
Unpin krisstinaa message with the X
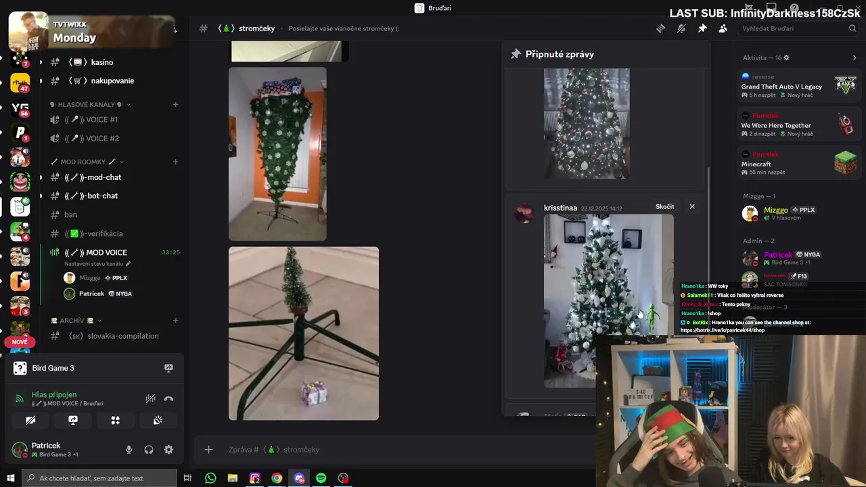coord(691,206)
